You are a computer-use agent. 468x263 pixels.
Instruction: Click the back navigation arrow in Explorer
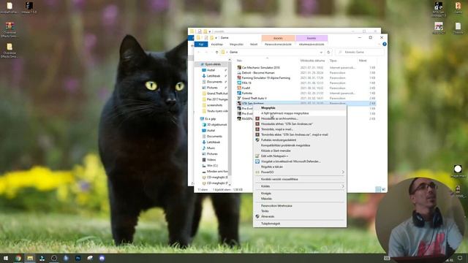click(x=199, y=52)
